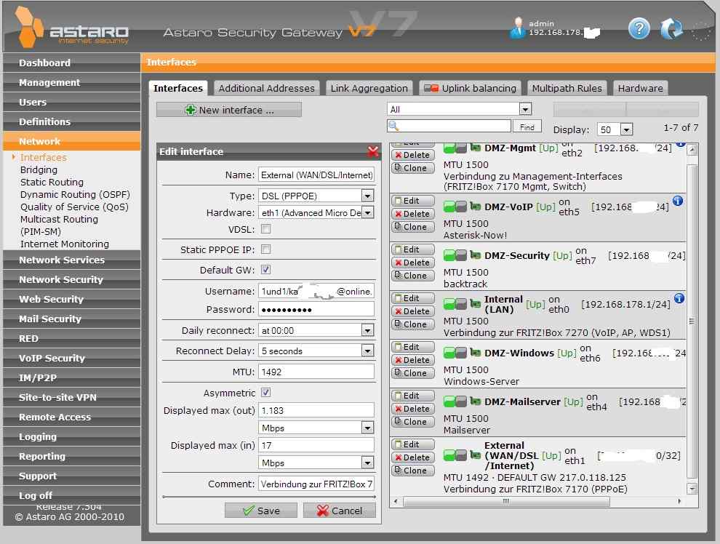The image size is (720, 544).
Task: Click the info icon next to DMZ-VoIP
Action: coord(678,201)
